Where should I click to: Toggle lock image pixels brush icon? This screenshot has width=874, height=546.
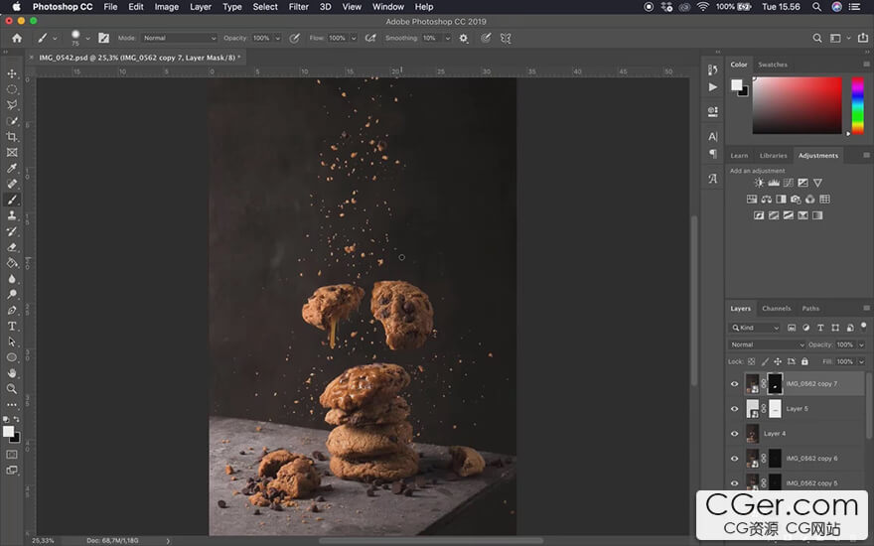click(x=765, y=361)
